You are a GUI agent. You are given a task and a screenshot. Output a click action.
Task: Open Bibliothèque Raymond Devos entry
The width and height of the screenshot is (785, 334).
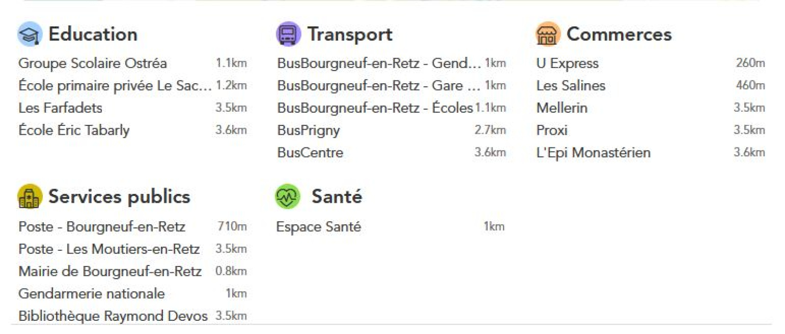coord(113,316)
